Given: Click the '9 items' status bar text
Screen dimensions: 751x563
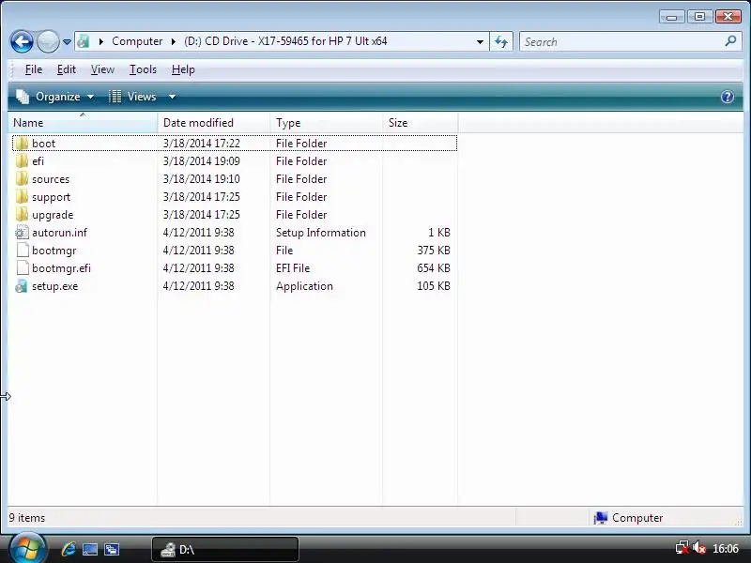Looking at the screenshot, I should coord(27,518).
